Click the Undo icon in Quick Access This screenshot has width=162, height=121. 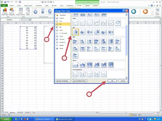8,2
